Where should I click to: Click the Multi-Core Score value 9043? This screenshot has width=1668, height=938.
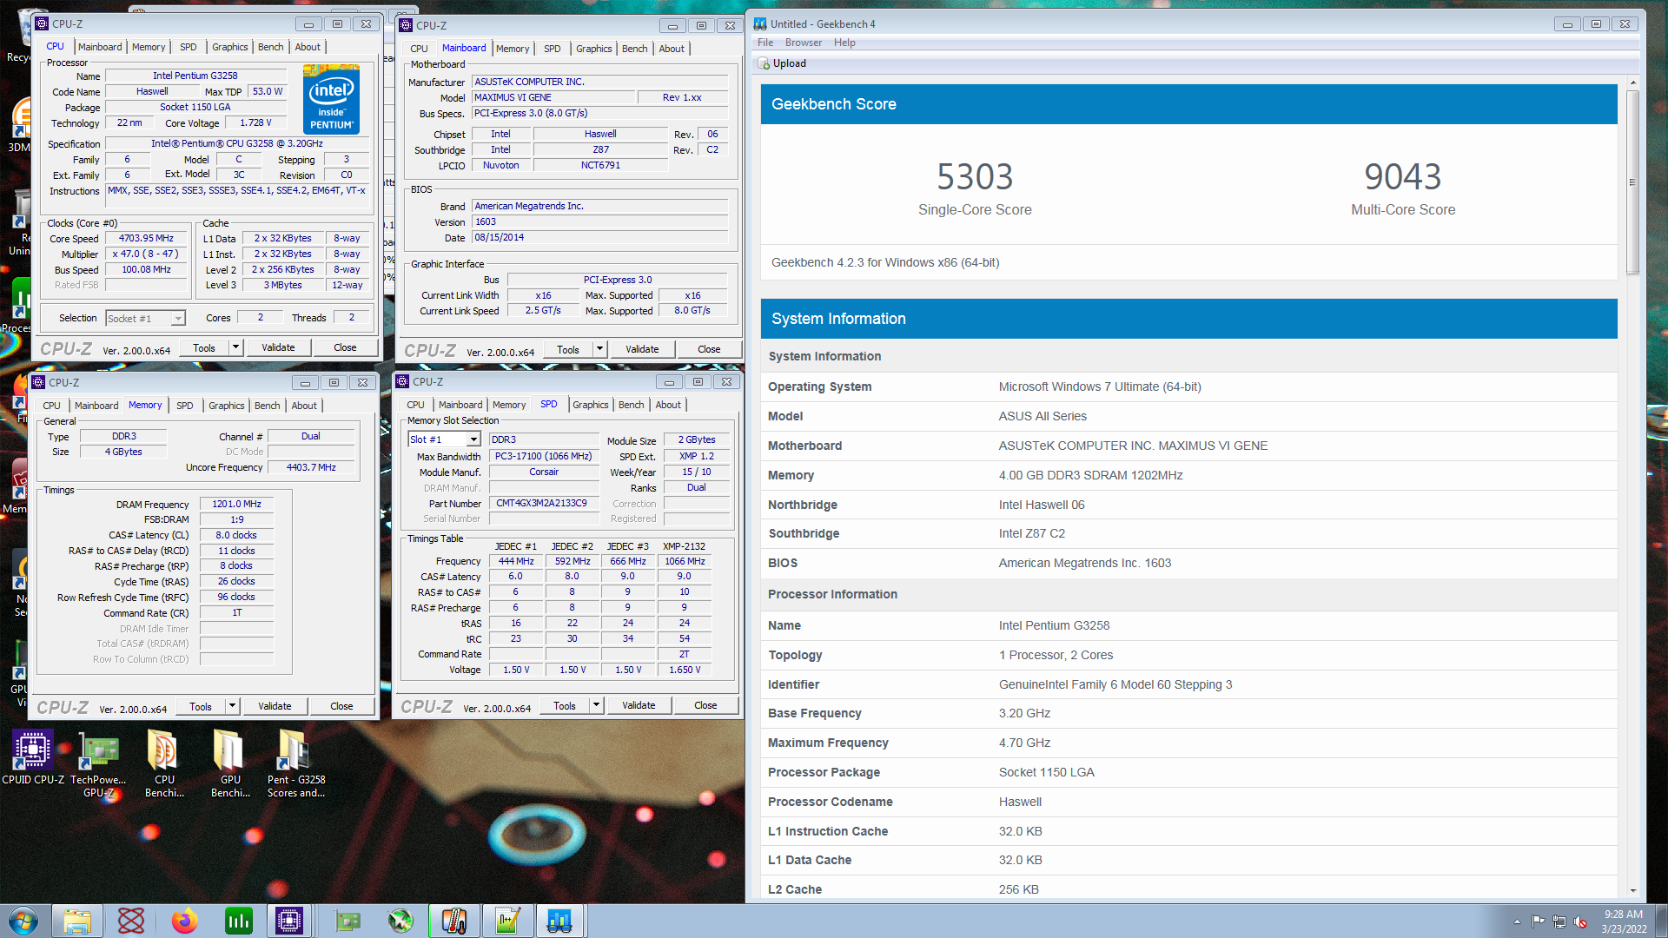[x=1402, y=177]
